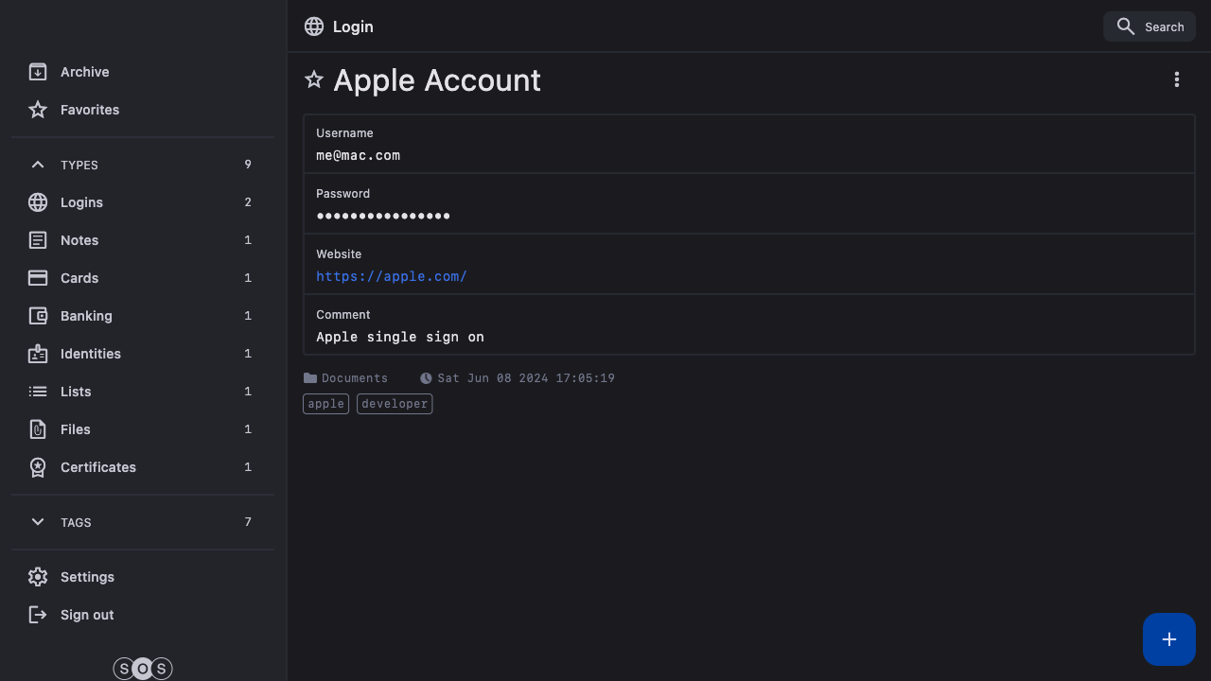Open the three-dot more options menu
This screenshot has width=1211, height=681.
coord(1176,80)
